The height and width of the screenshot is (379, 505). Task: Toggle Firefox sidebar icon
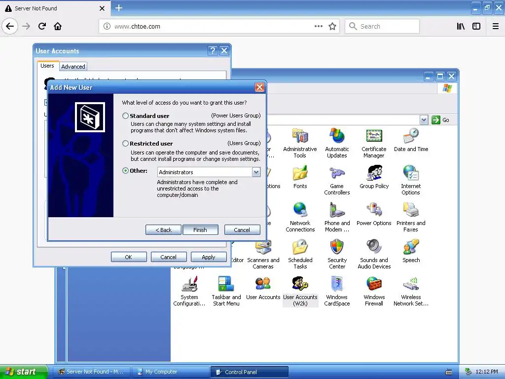476,26
